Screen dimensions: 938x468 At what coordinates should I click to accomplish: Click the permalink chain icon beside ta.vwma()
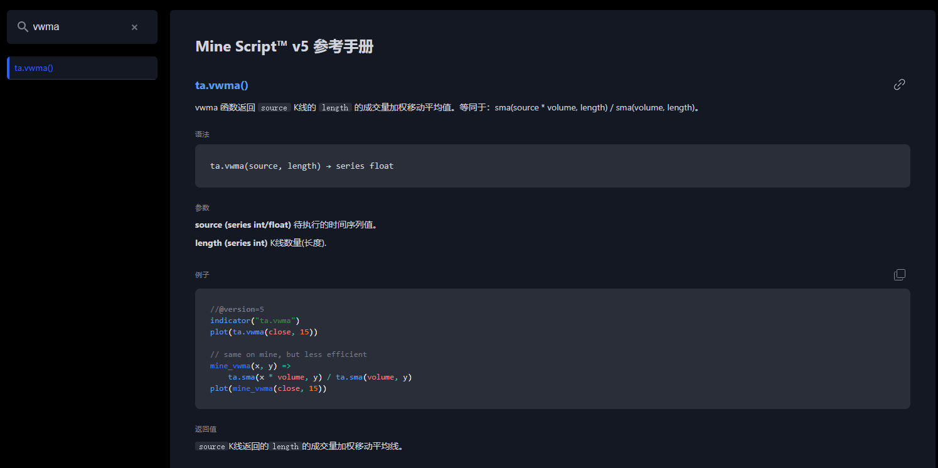(899, 85)
